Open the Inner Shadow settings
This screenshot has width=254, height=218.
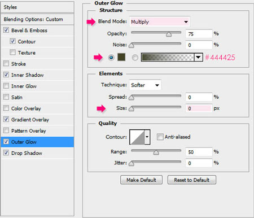(x=28, y=75)
